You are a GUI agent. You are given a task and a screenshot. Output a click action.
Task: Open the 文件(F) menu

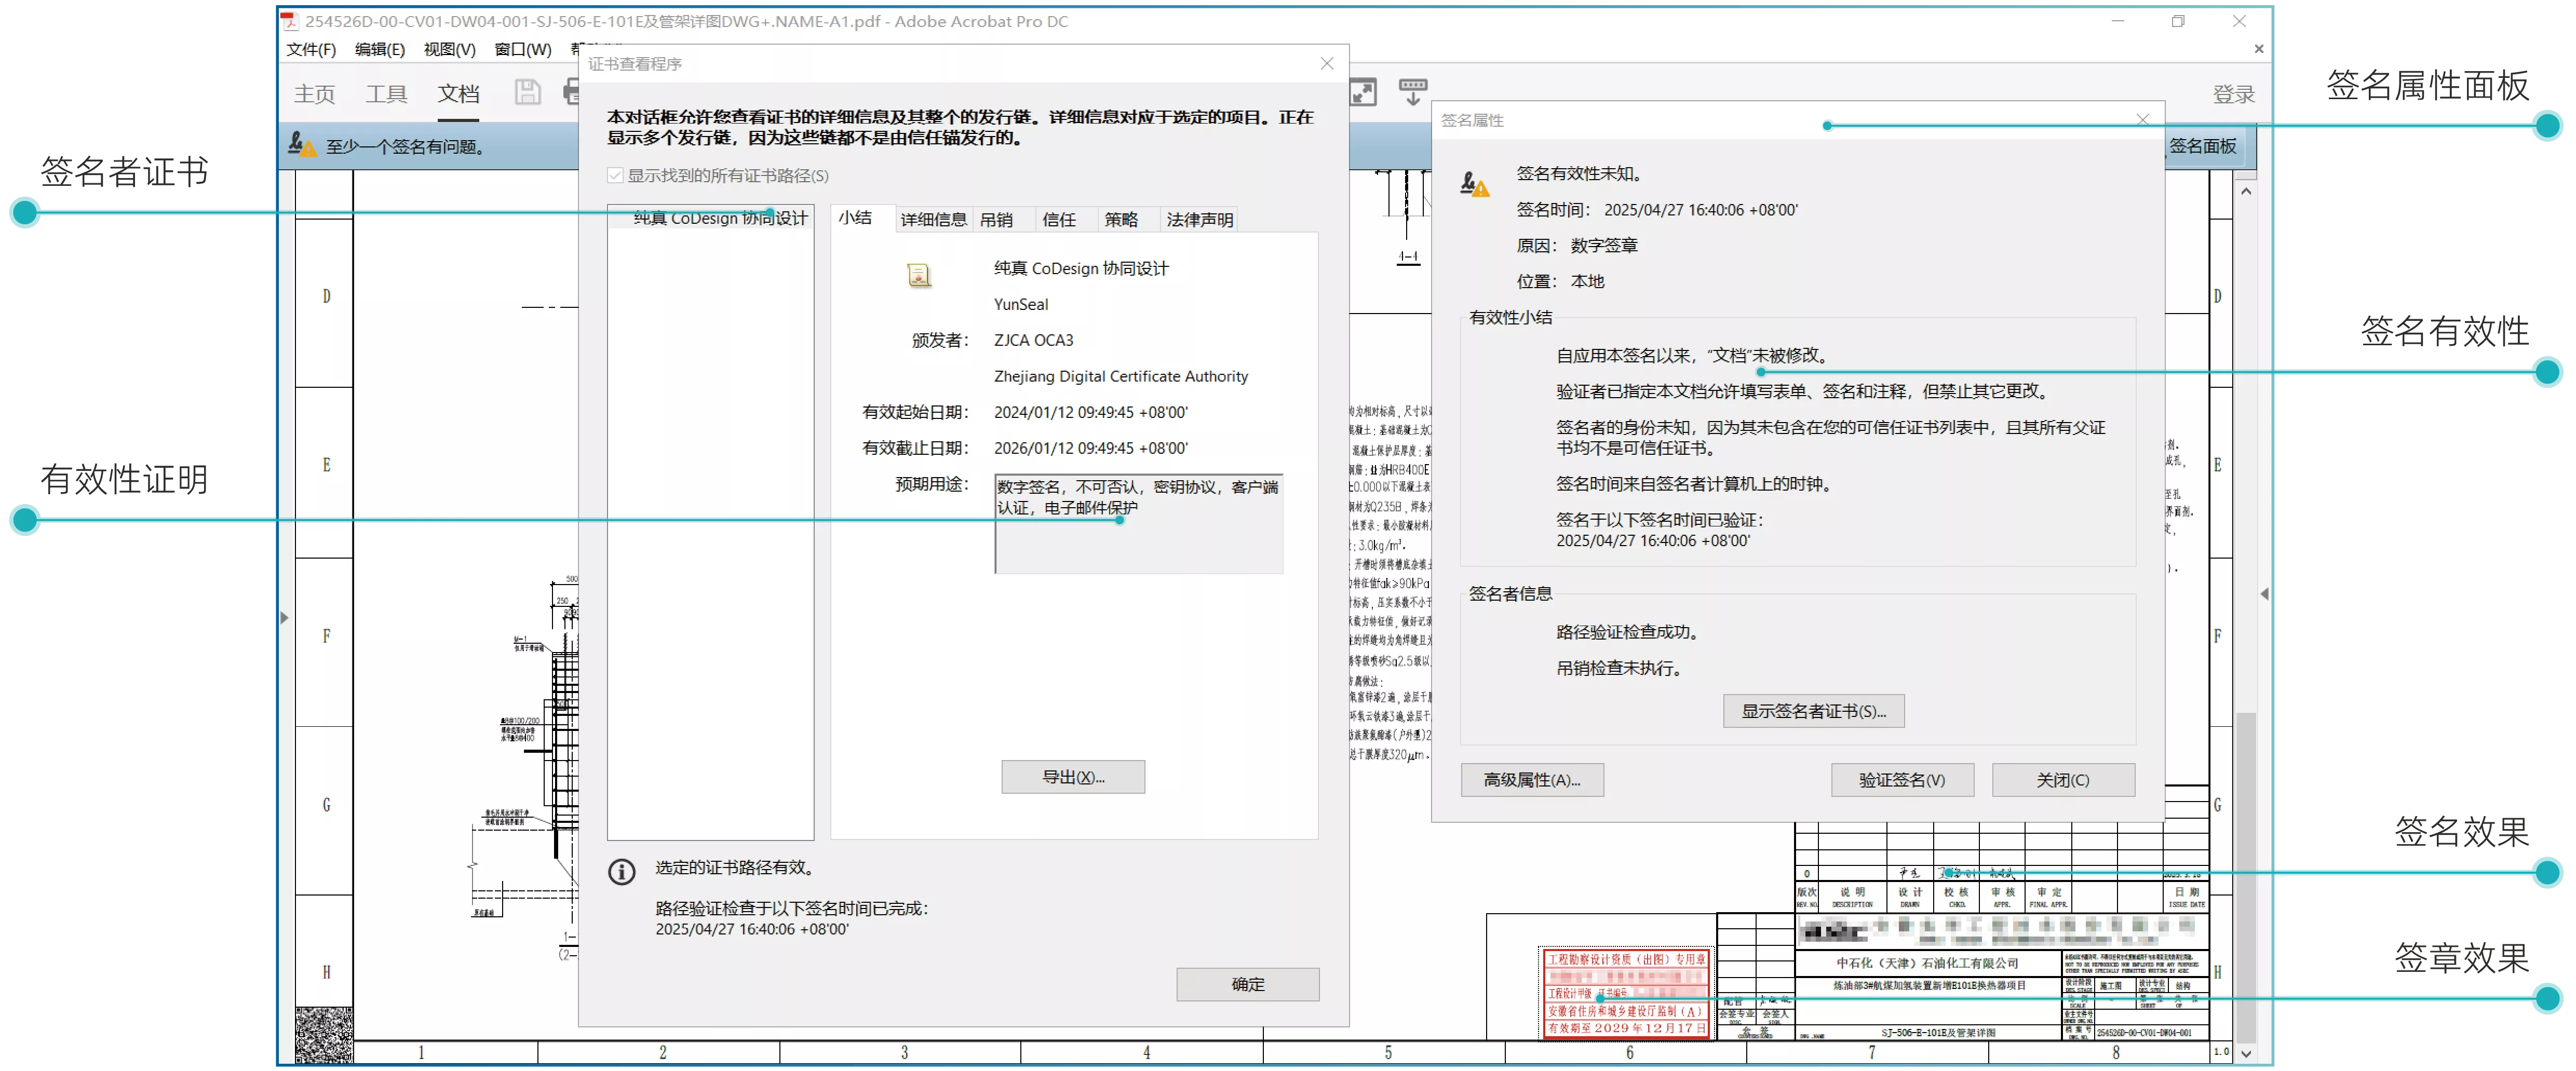(311, 49)
